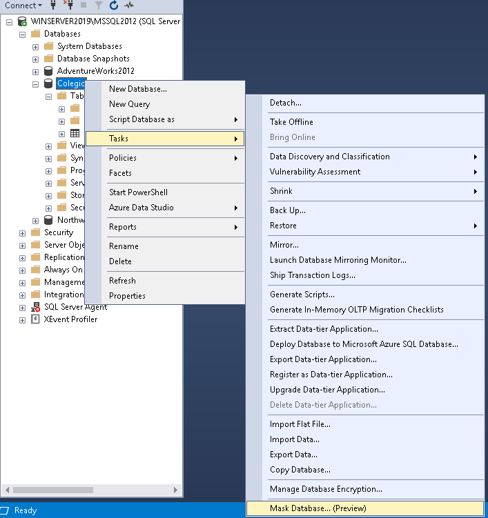Open the Reports submenu
Viewport: 488px width, 518px height.
click(x=165, y=227)
